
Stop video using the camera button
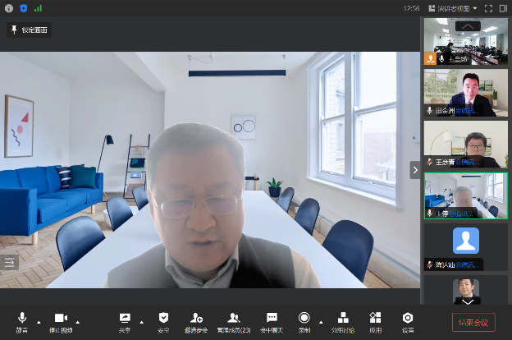coord(60,318)
